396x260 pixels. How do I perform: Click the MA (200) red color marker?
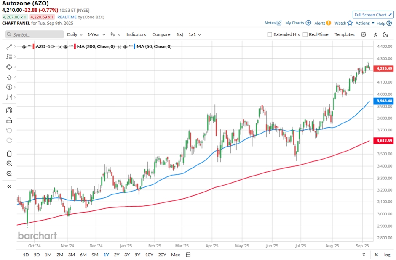pyautogui.click(x=75, y=47)
